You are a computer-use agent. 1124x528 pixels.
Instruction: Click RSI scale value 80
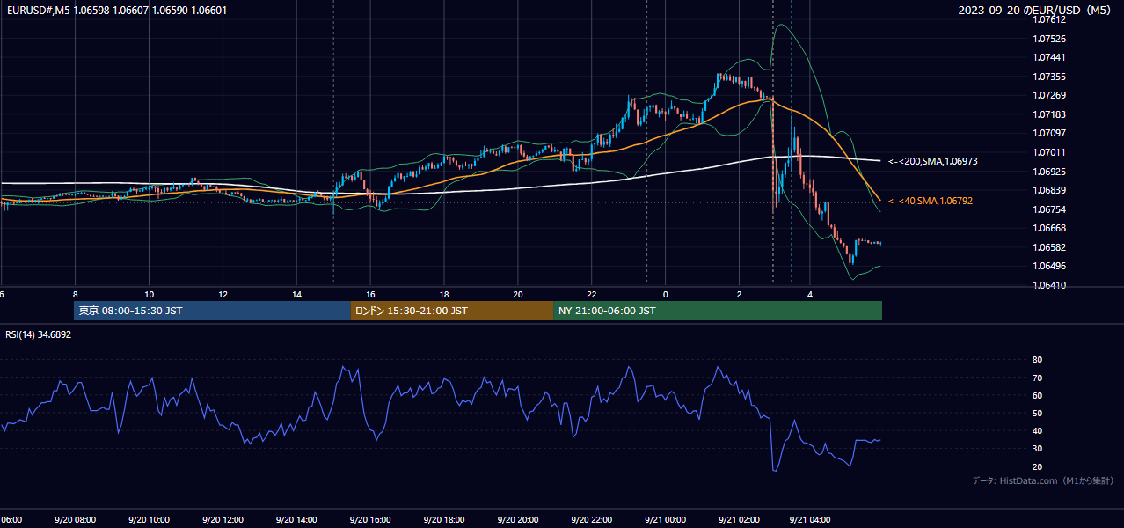(x=1037, y=360)
